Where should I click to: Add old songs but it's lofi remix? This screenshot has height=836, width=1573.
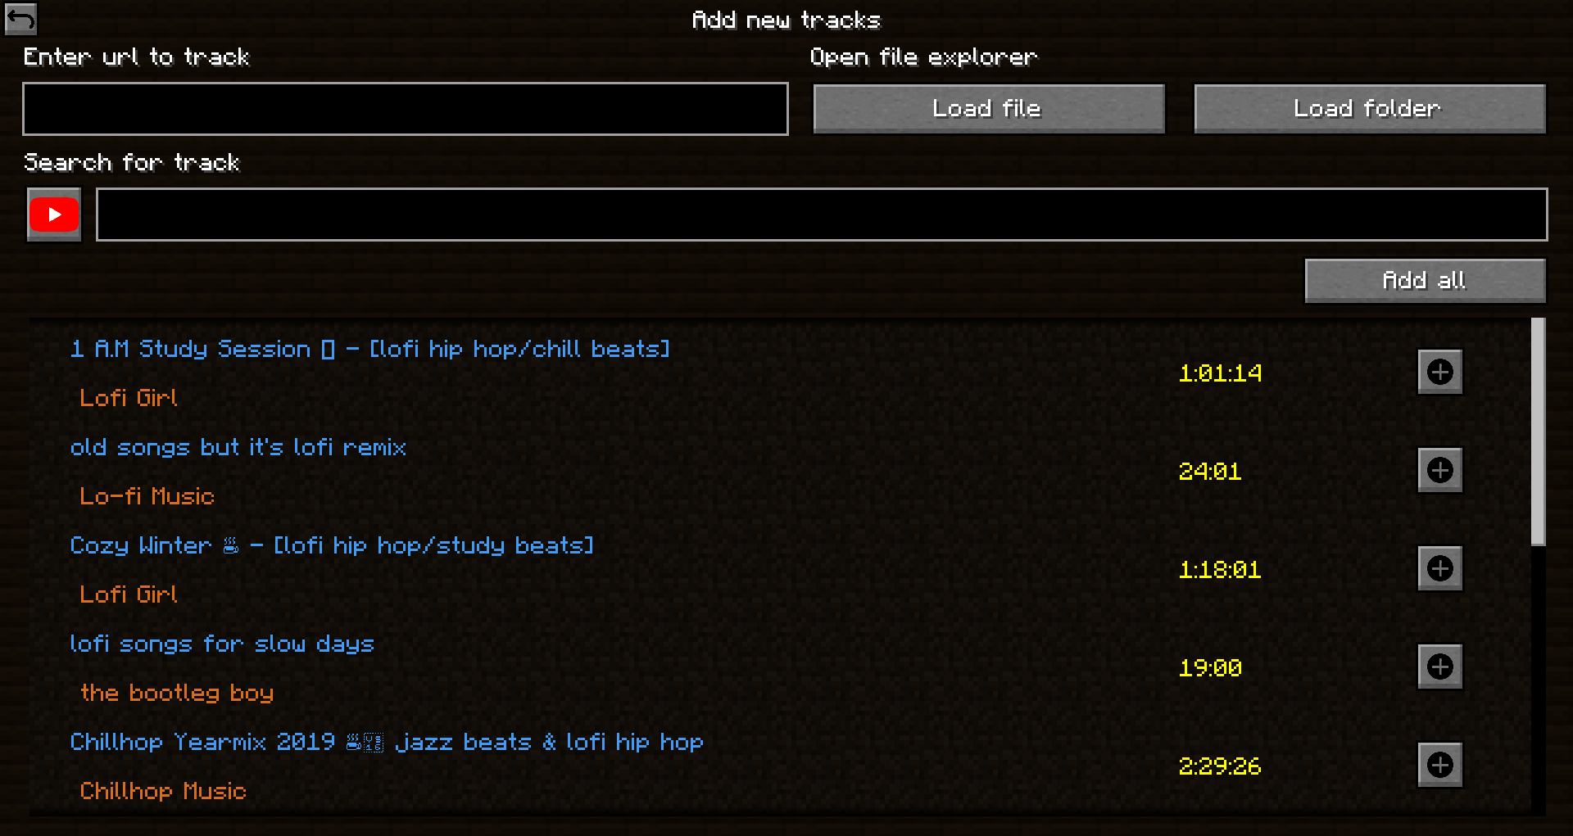point(1440,470)
